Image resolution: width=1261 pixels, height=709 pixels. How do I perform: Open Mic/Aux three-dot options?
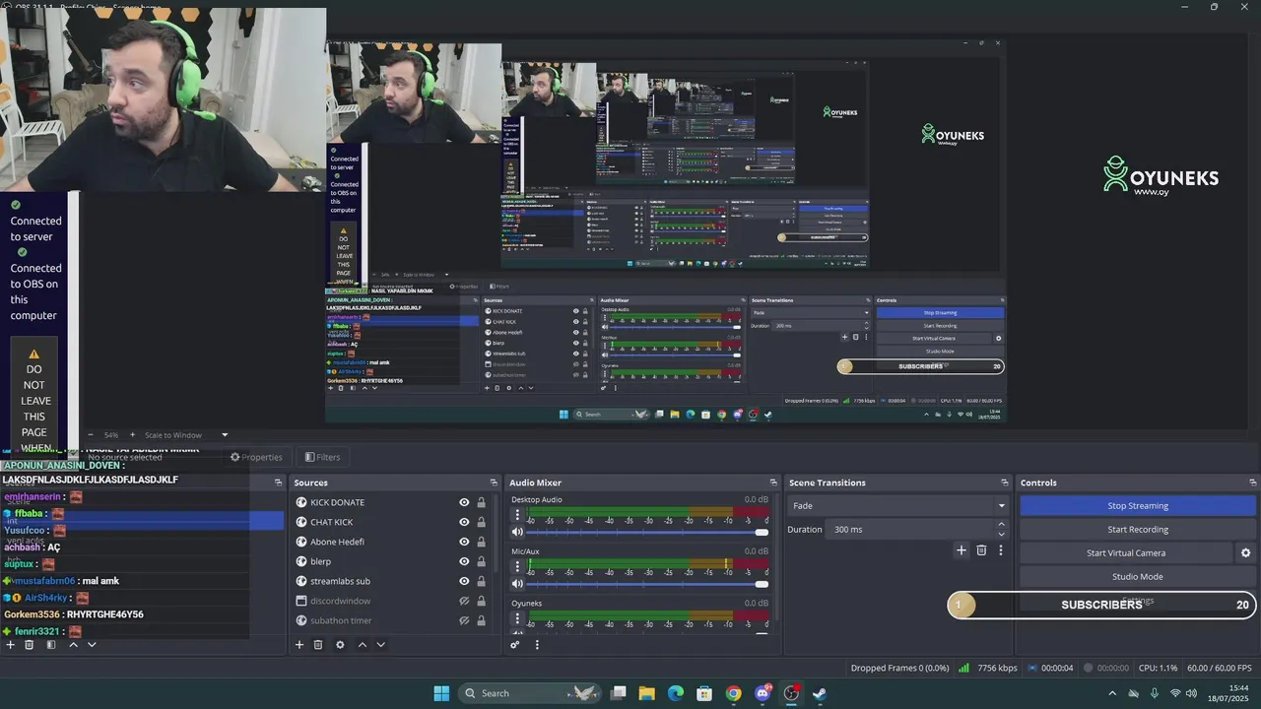click(x=518, y=567)
